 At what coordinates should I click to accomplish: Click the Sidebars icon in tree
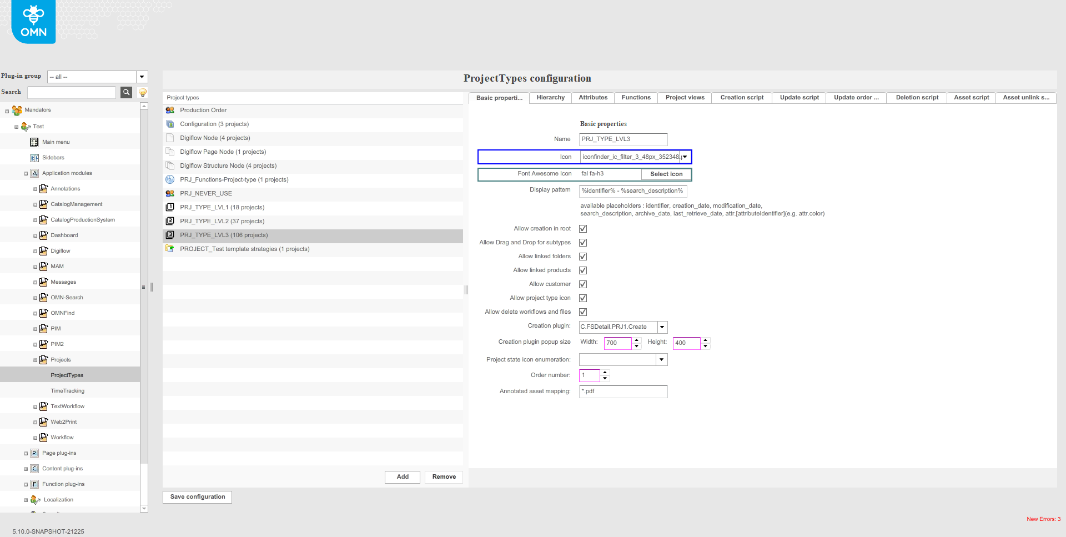(x=34, y=158)
